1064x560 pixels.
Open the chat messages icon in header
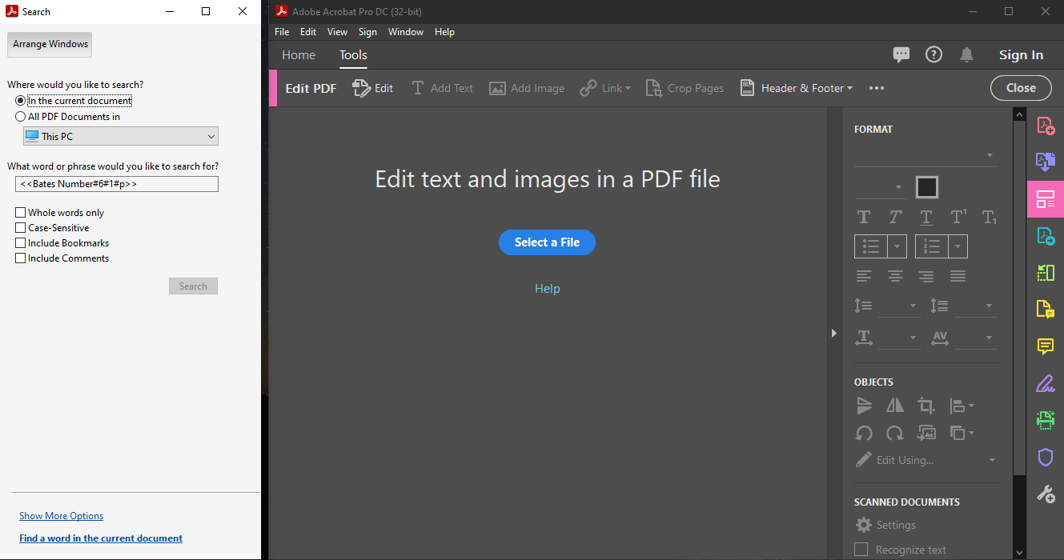901,54
